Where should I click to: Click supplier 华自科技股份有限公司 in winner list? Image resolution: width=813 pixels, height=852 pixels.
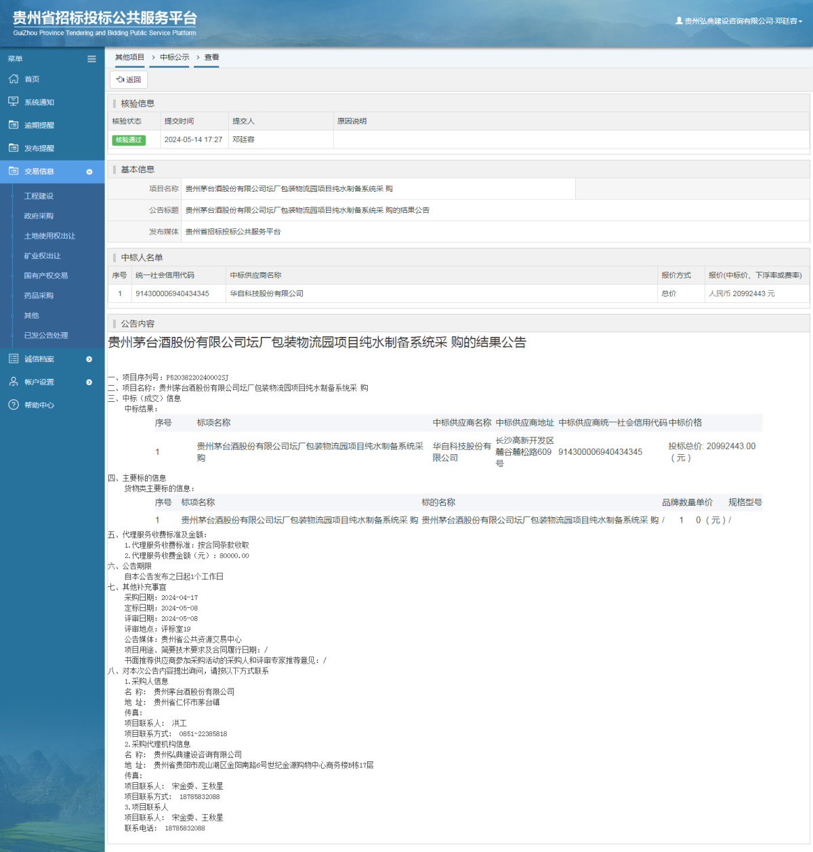(x=266, y=293)
